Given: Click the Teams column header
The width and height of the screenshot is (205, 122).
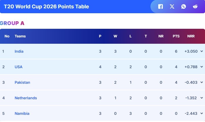Looking at the screenshot, I should [20, 36].
